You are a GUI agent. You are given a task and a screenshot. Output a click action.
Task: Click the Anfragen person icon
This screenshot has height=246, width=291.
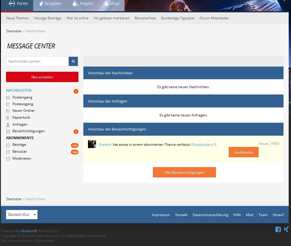pos(8,125)
